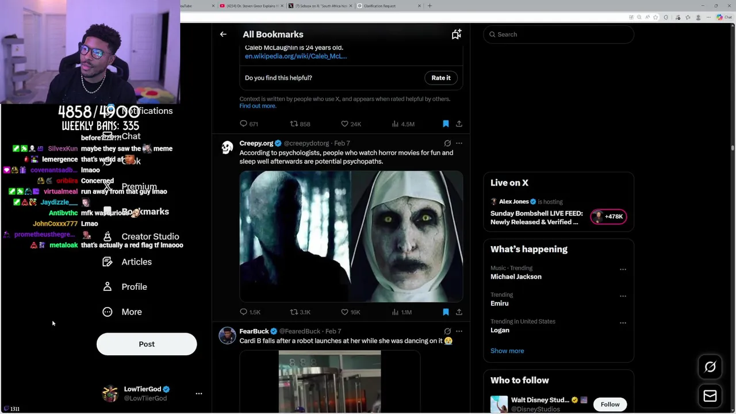
Task: Open the Slender Man horror image
Action: [295, 236]
